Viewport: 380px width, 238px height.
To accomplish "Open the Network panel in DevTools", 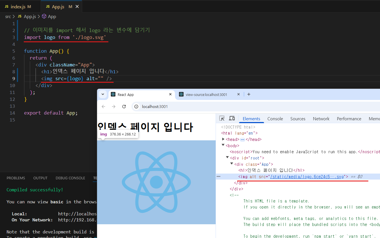I will point(321,118).
